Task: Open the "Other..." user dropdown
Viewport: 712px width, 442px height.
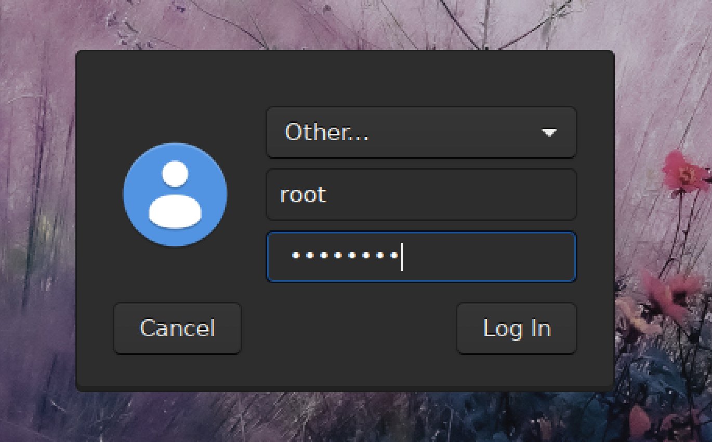Action: pos(421,132)
